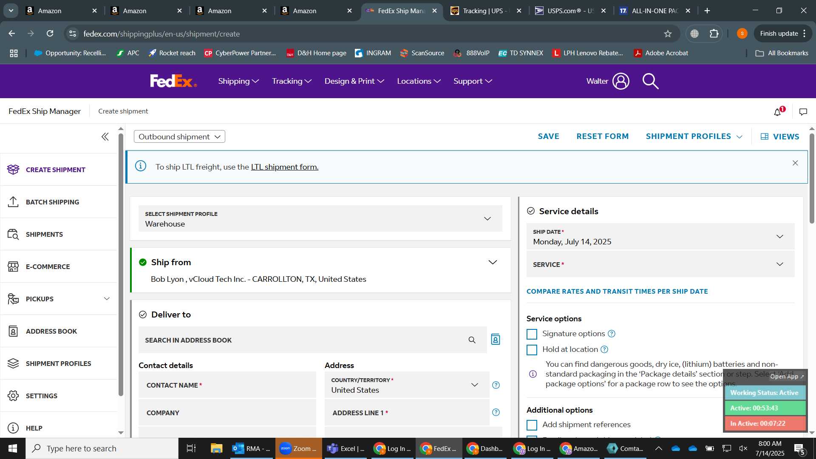Click Search in Address Book field
The width and height of the screenshot is (816, 459).
coord(312,340)
